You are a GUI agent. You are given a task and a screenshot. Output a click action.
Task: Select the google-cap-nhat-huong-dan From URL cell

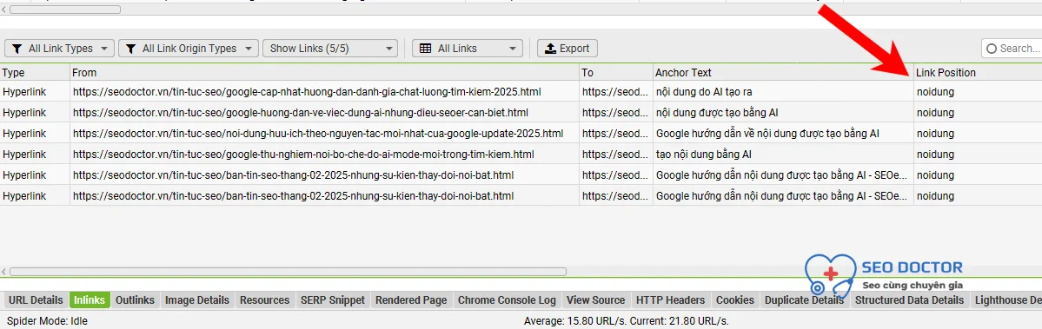324,91
